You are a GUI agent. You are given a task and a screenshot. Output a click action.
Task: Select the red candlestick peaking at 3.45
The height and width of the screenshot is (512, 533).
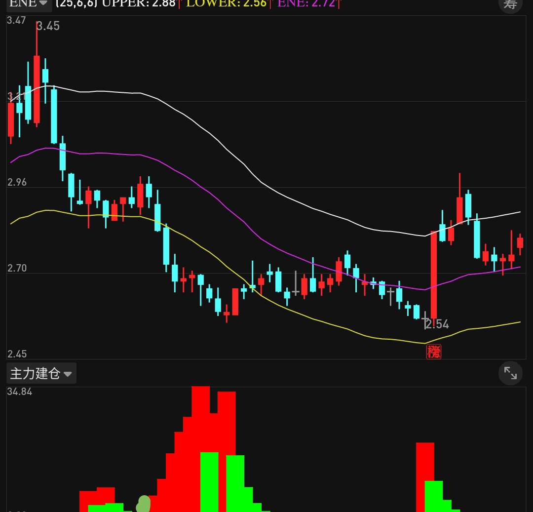[37, 74]
